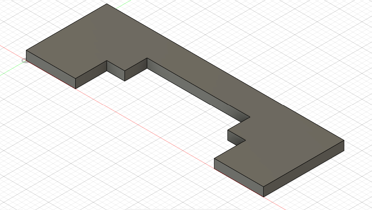Click the leftmost top corner vertex of the body
The height and width of the screenshot is (210, 372).
26,50
